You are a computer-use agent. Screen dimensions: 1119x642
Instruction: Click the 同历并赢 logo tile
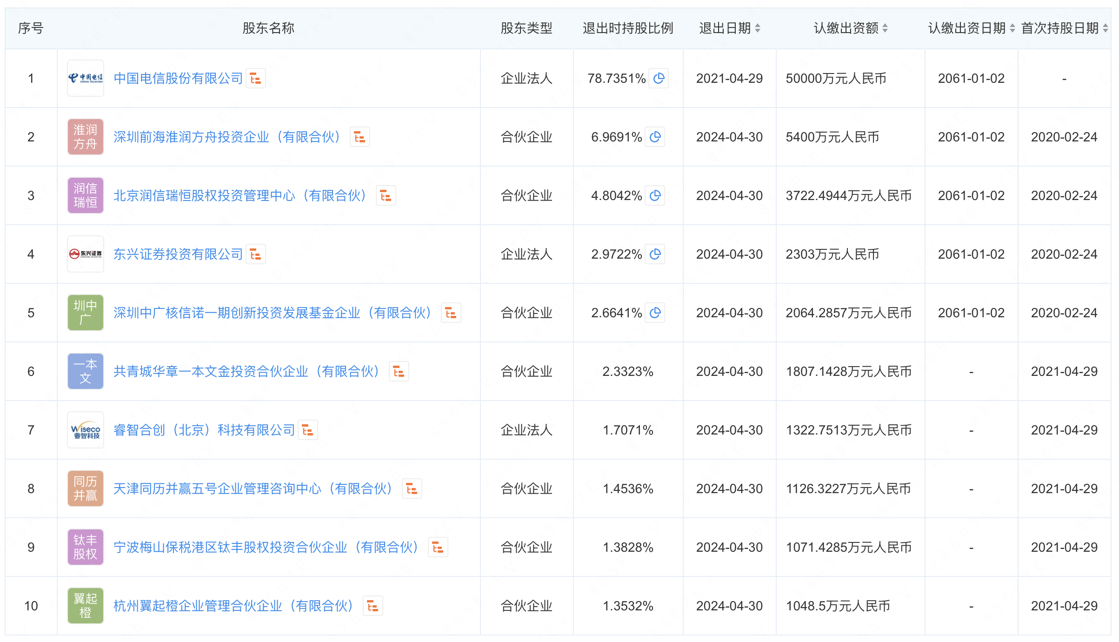86,488
